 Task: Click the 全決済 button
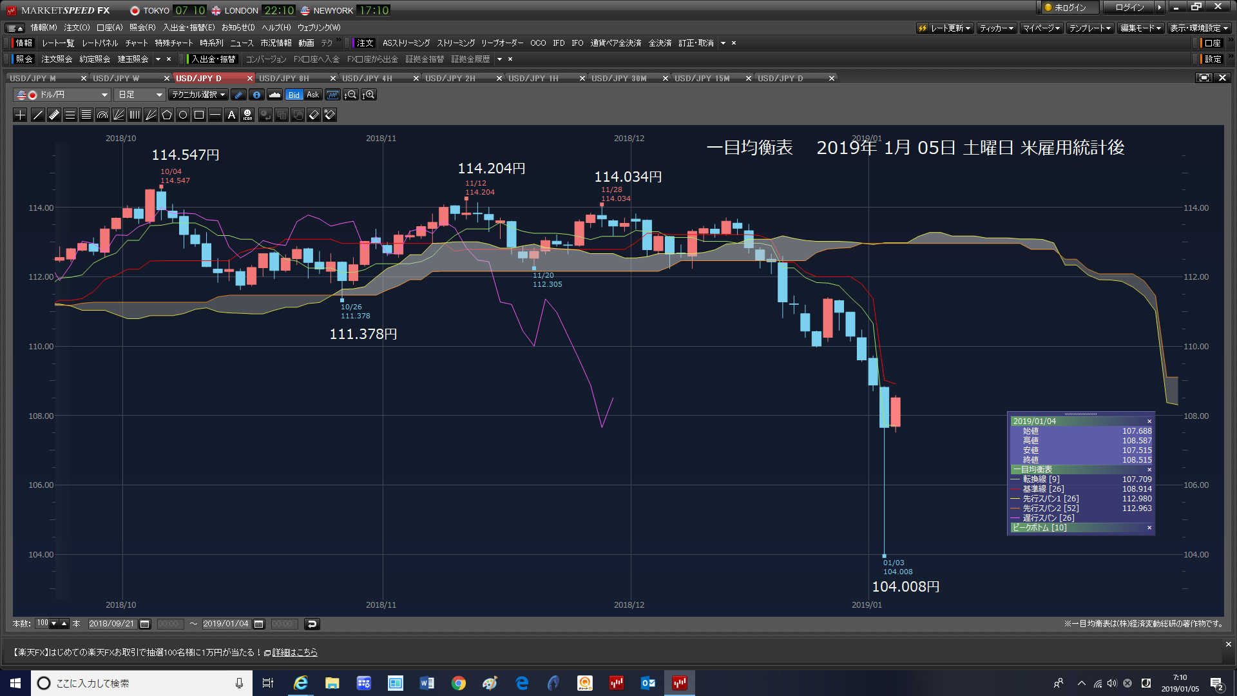coord(660,43)
